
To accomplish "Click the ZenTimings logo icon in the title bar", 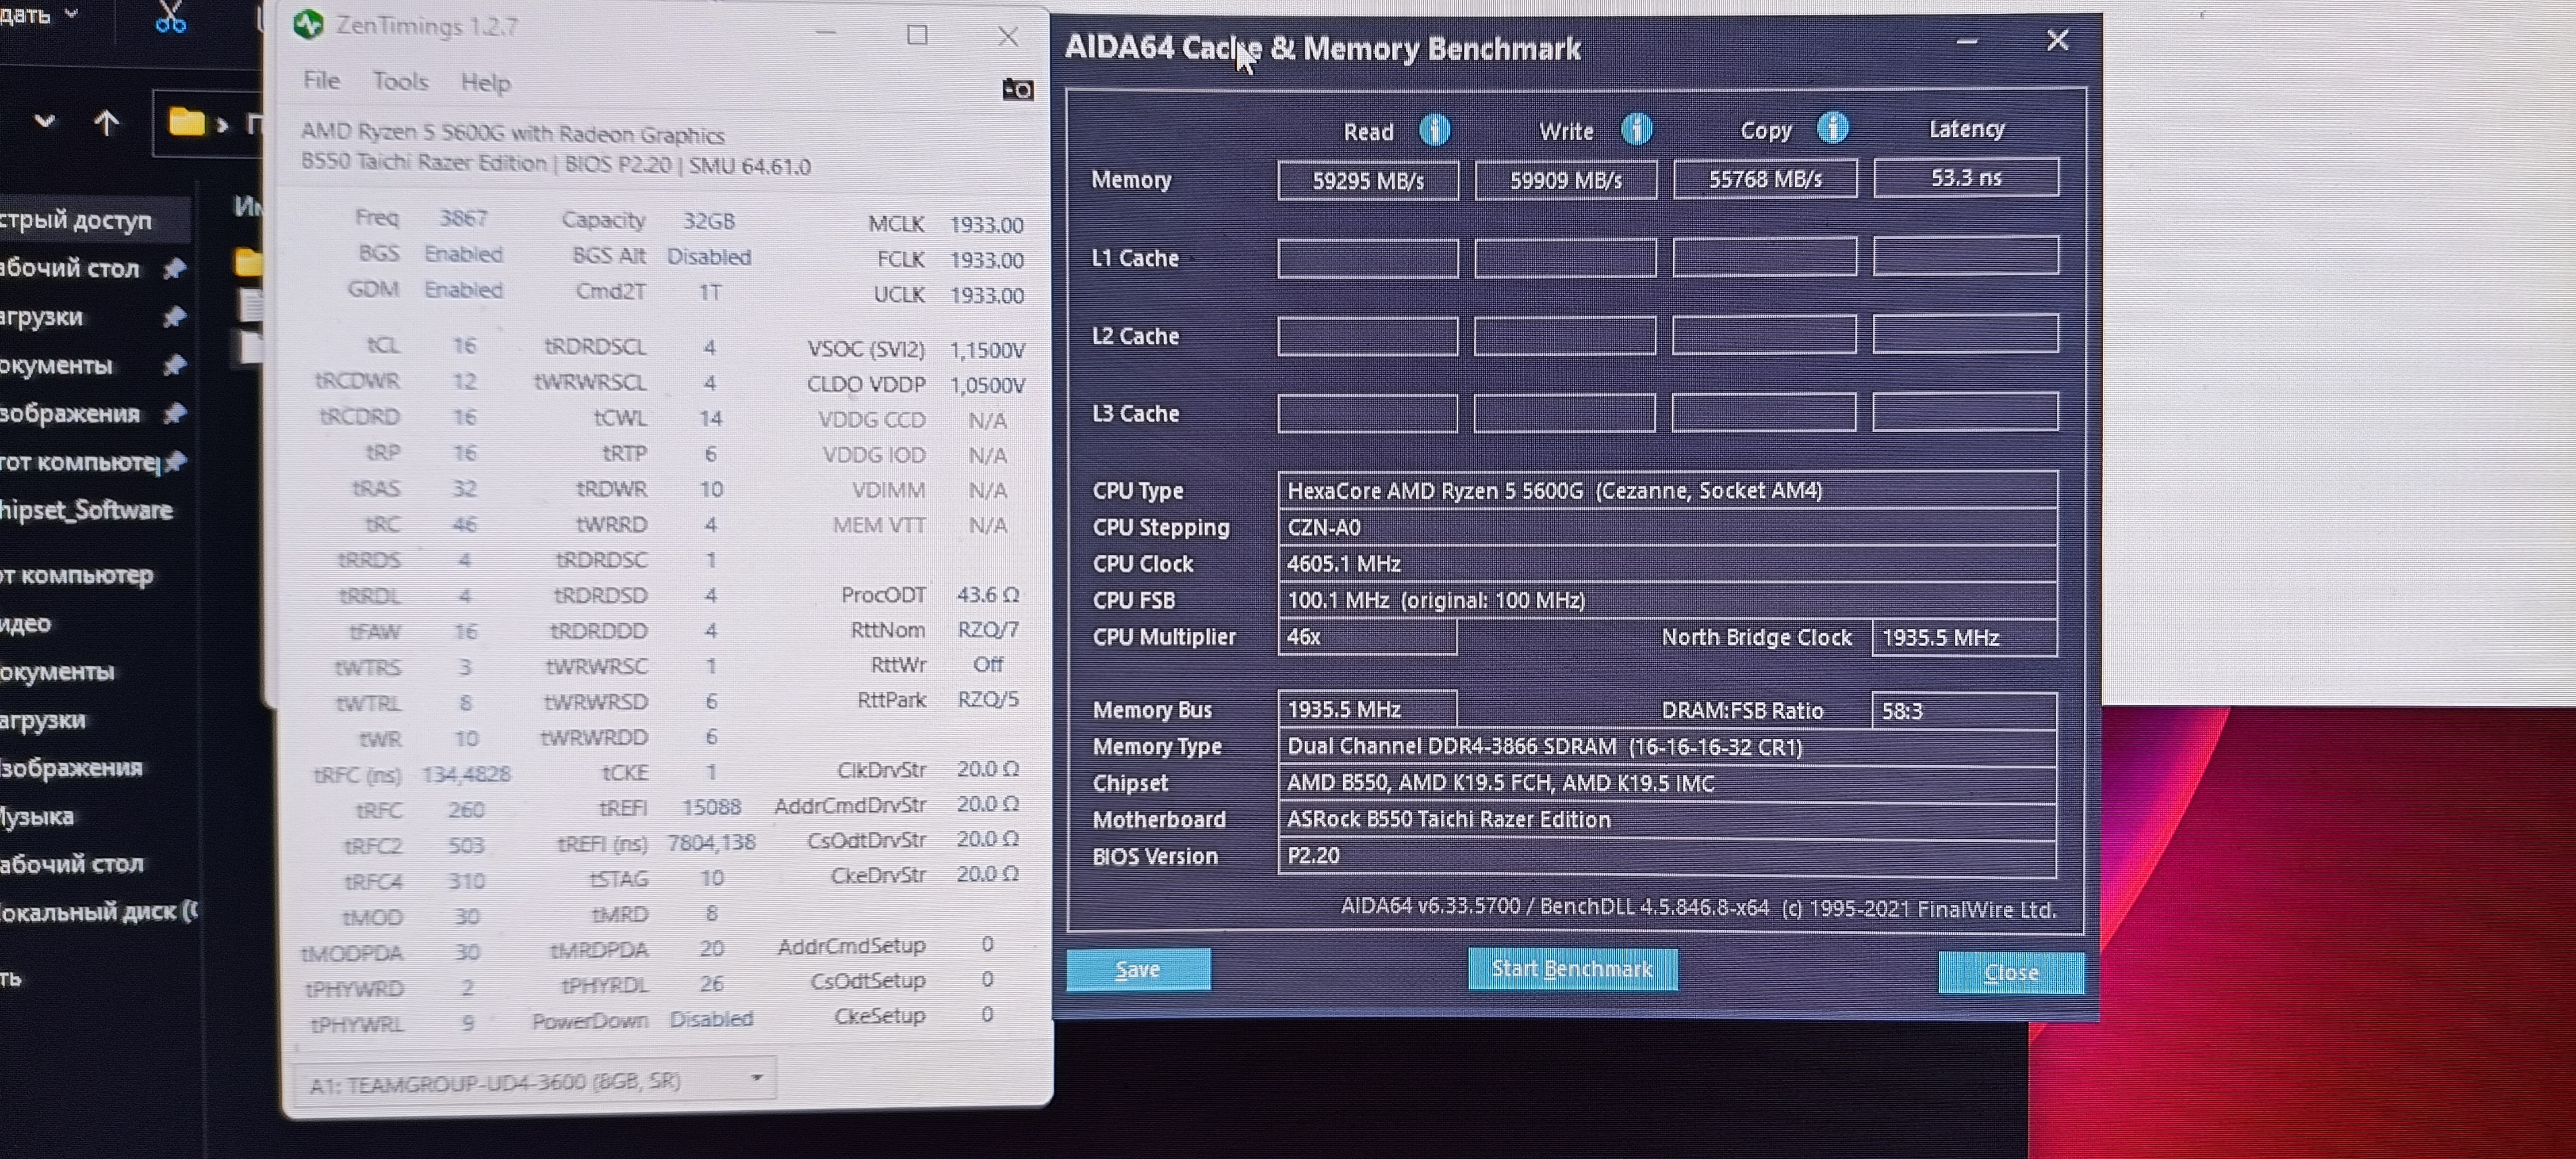I will point(309,24).
